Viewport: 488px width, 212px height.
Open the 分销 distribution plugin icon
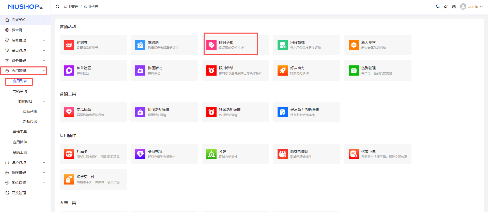tap(211, 154)
